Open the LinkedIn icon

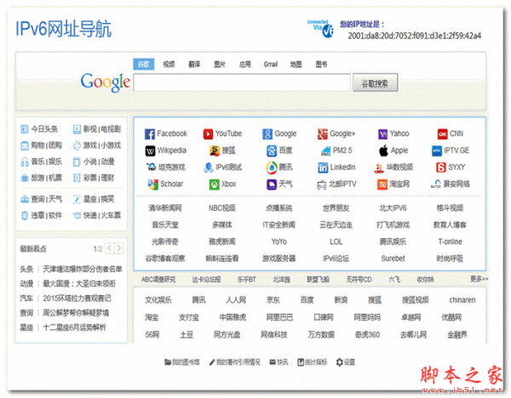pos(323,168)
